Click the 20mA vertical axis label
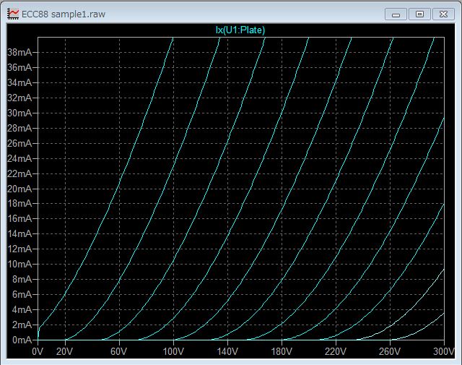Screen dimensions: 462x365 [19, 189]
